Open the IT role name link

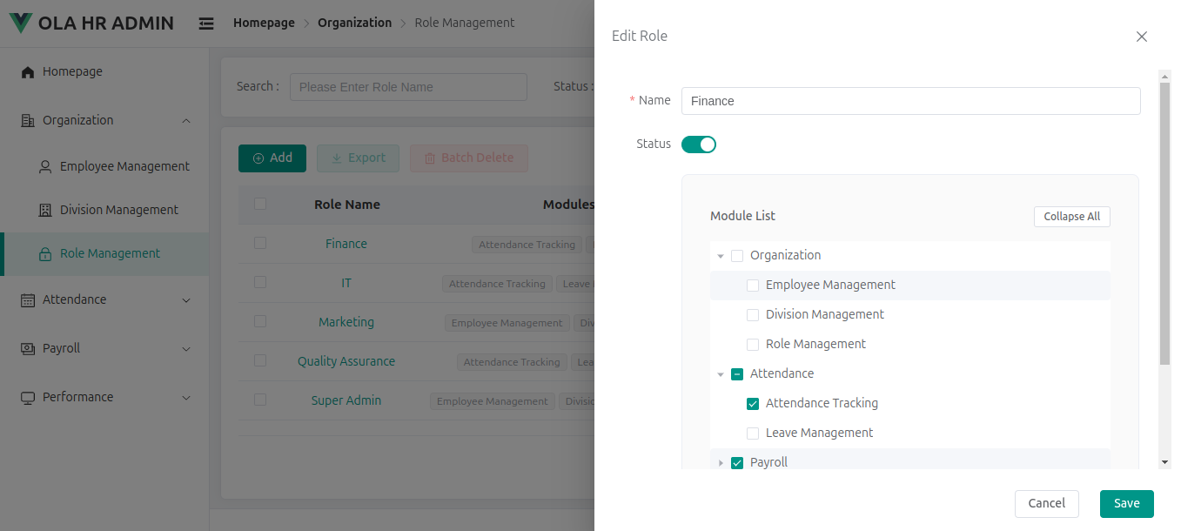pos(346,283)
